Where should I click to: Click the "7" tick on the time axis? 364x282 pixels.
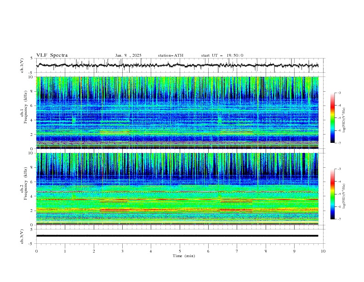[237, 251]
